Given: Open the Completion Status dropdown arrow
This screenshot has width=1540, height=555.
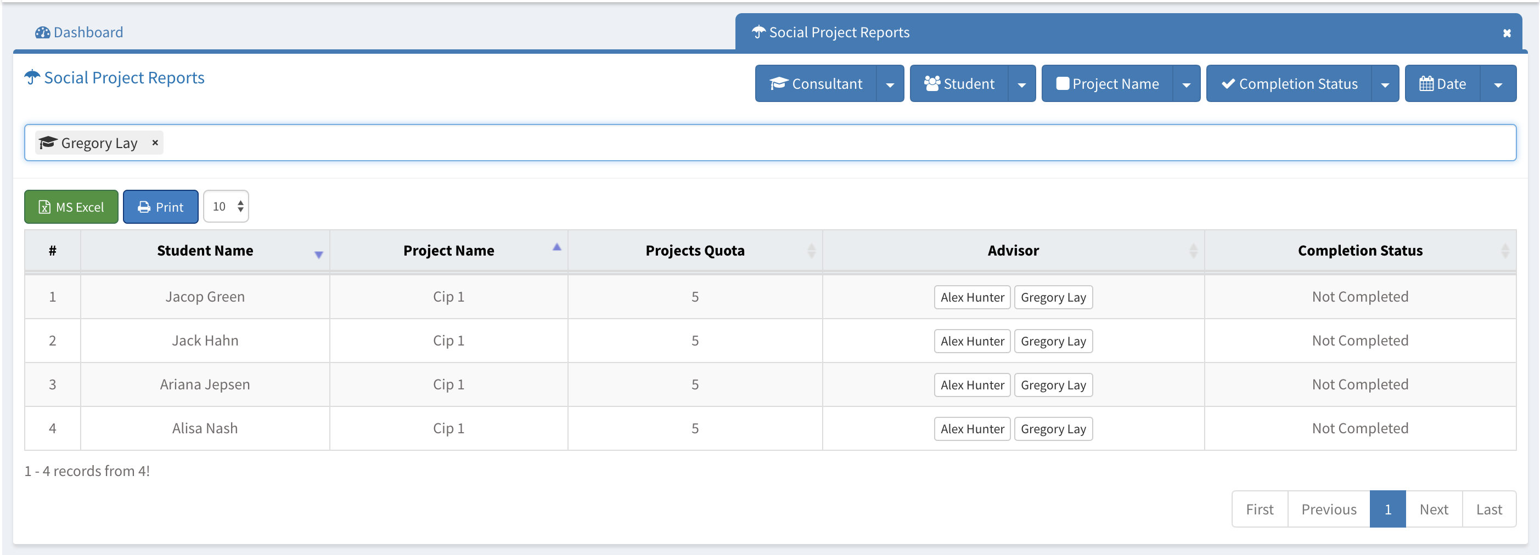Looking at the screenshot, I should click(x=1385, y=84).
